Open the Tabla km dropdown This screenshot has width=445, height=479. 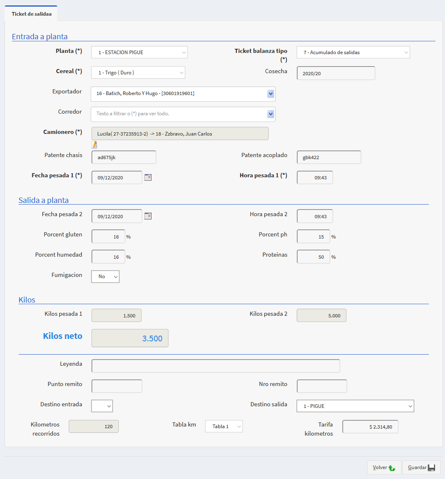pyautogui.click(x=224, y=427)
